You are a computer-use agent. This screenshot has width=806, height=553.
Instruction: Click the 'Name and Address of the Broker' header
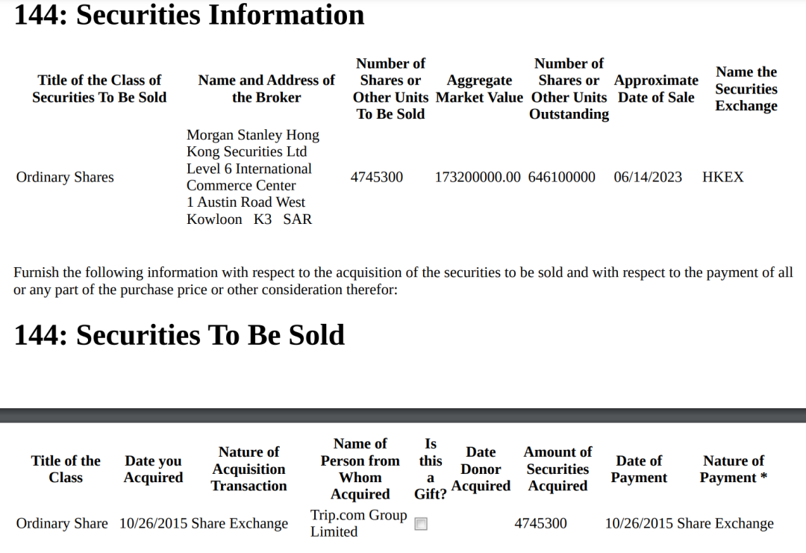point(266,89)
